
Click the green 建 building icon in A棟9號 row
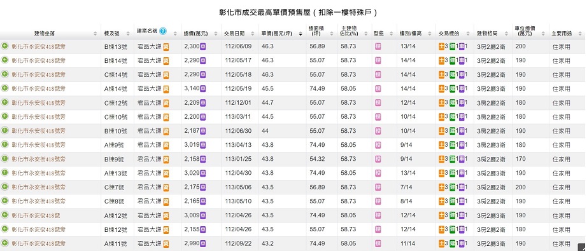point(452,145)
